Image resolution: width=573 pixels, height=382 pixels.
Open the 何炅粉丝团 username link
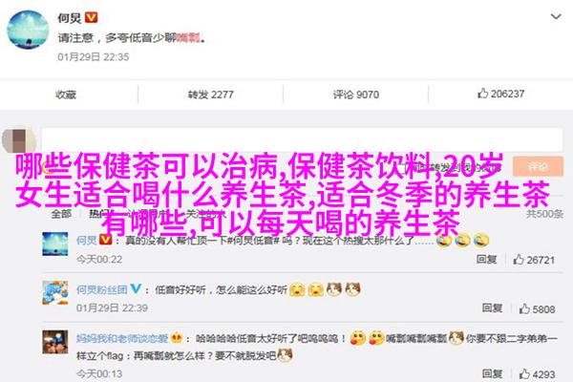(102, 290)
